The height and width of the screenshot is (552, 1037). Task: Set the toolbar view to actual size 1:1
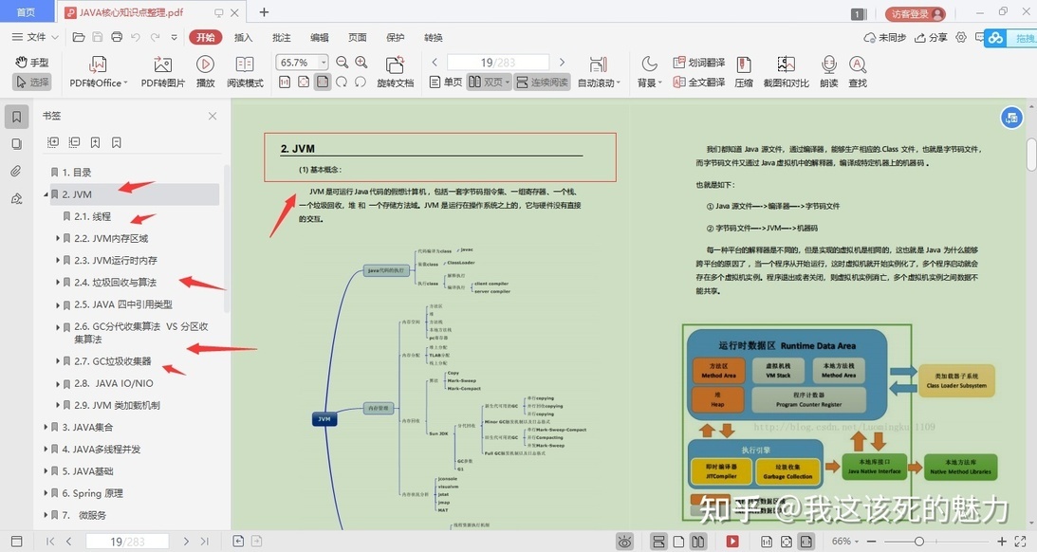coord(285,82)
